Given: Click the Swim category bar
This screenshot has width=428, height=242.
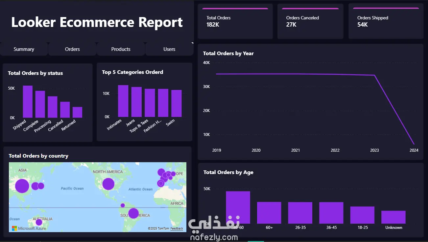Looking at the screenshot, I should 177,103.
